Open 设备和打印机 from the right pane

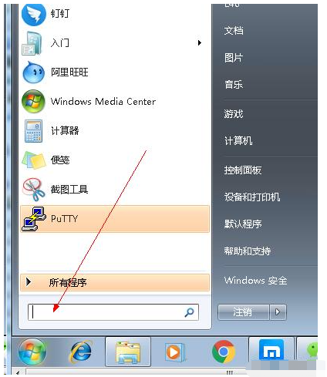pyautogui.click(x=252, y=197)
